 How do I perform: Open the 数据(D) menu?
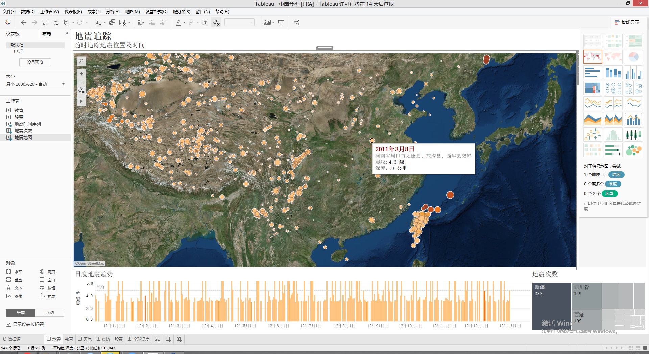[28, 12]
